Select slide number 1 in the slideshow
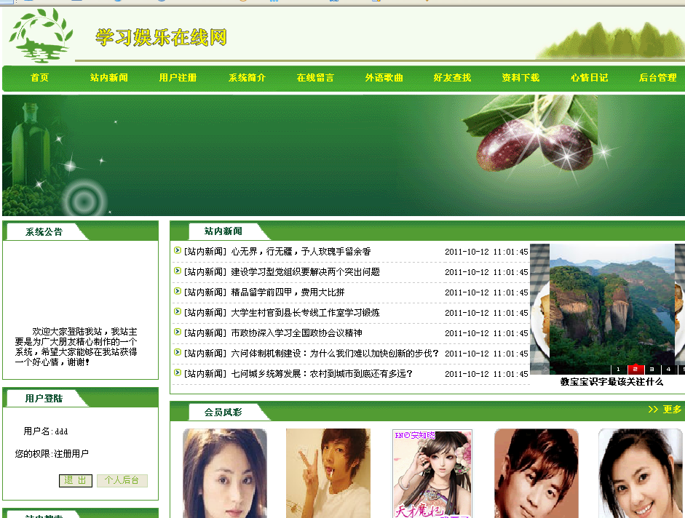This screenshot has height=518, width=685. [x=619, y=370]
